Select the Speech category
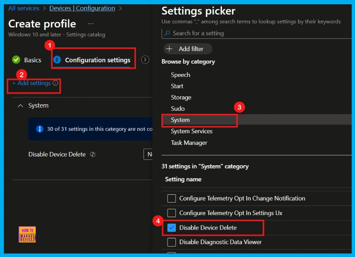 tap(180, 75)
